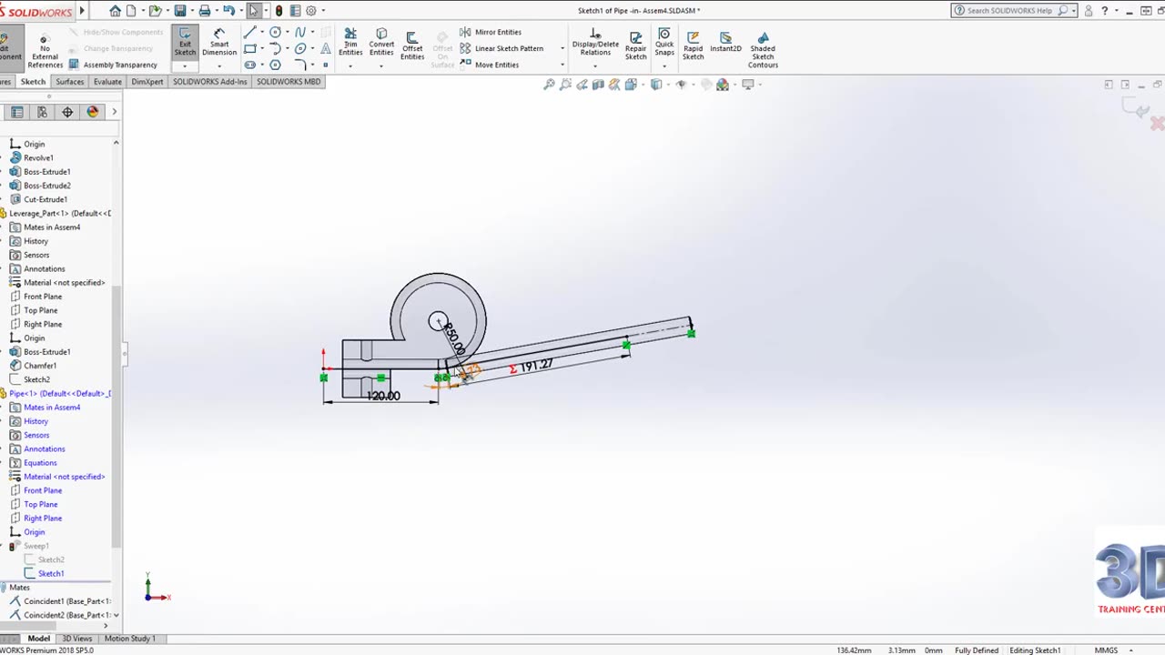Switch to SOLIDWORKS MBD tab

289,82
